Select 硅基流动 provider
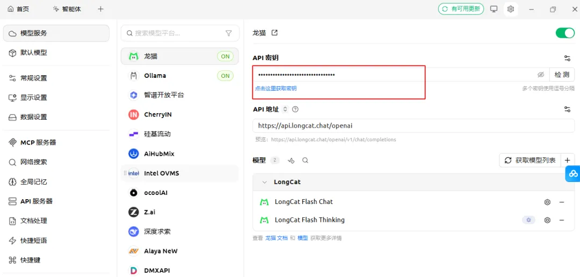The image size is (580, 277). click(x=180, y=134)
